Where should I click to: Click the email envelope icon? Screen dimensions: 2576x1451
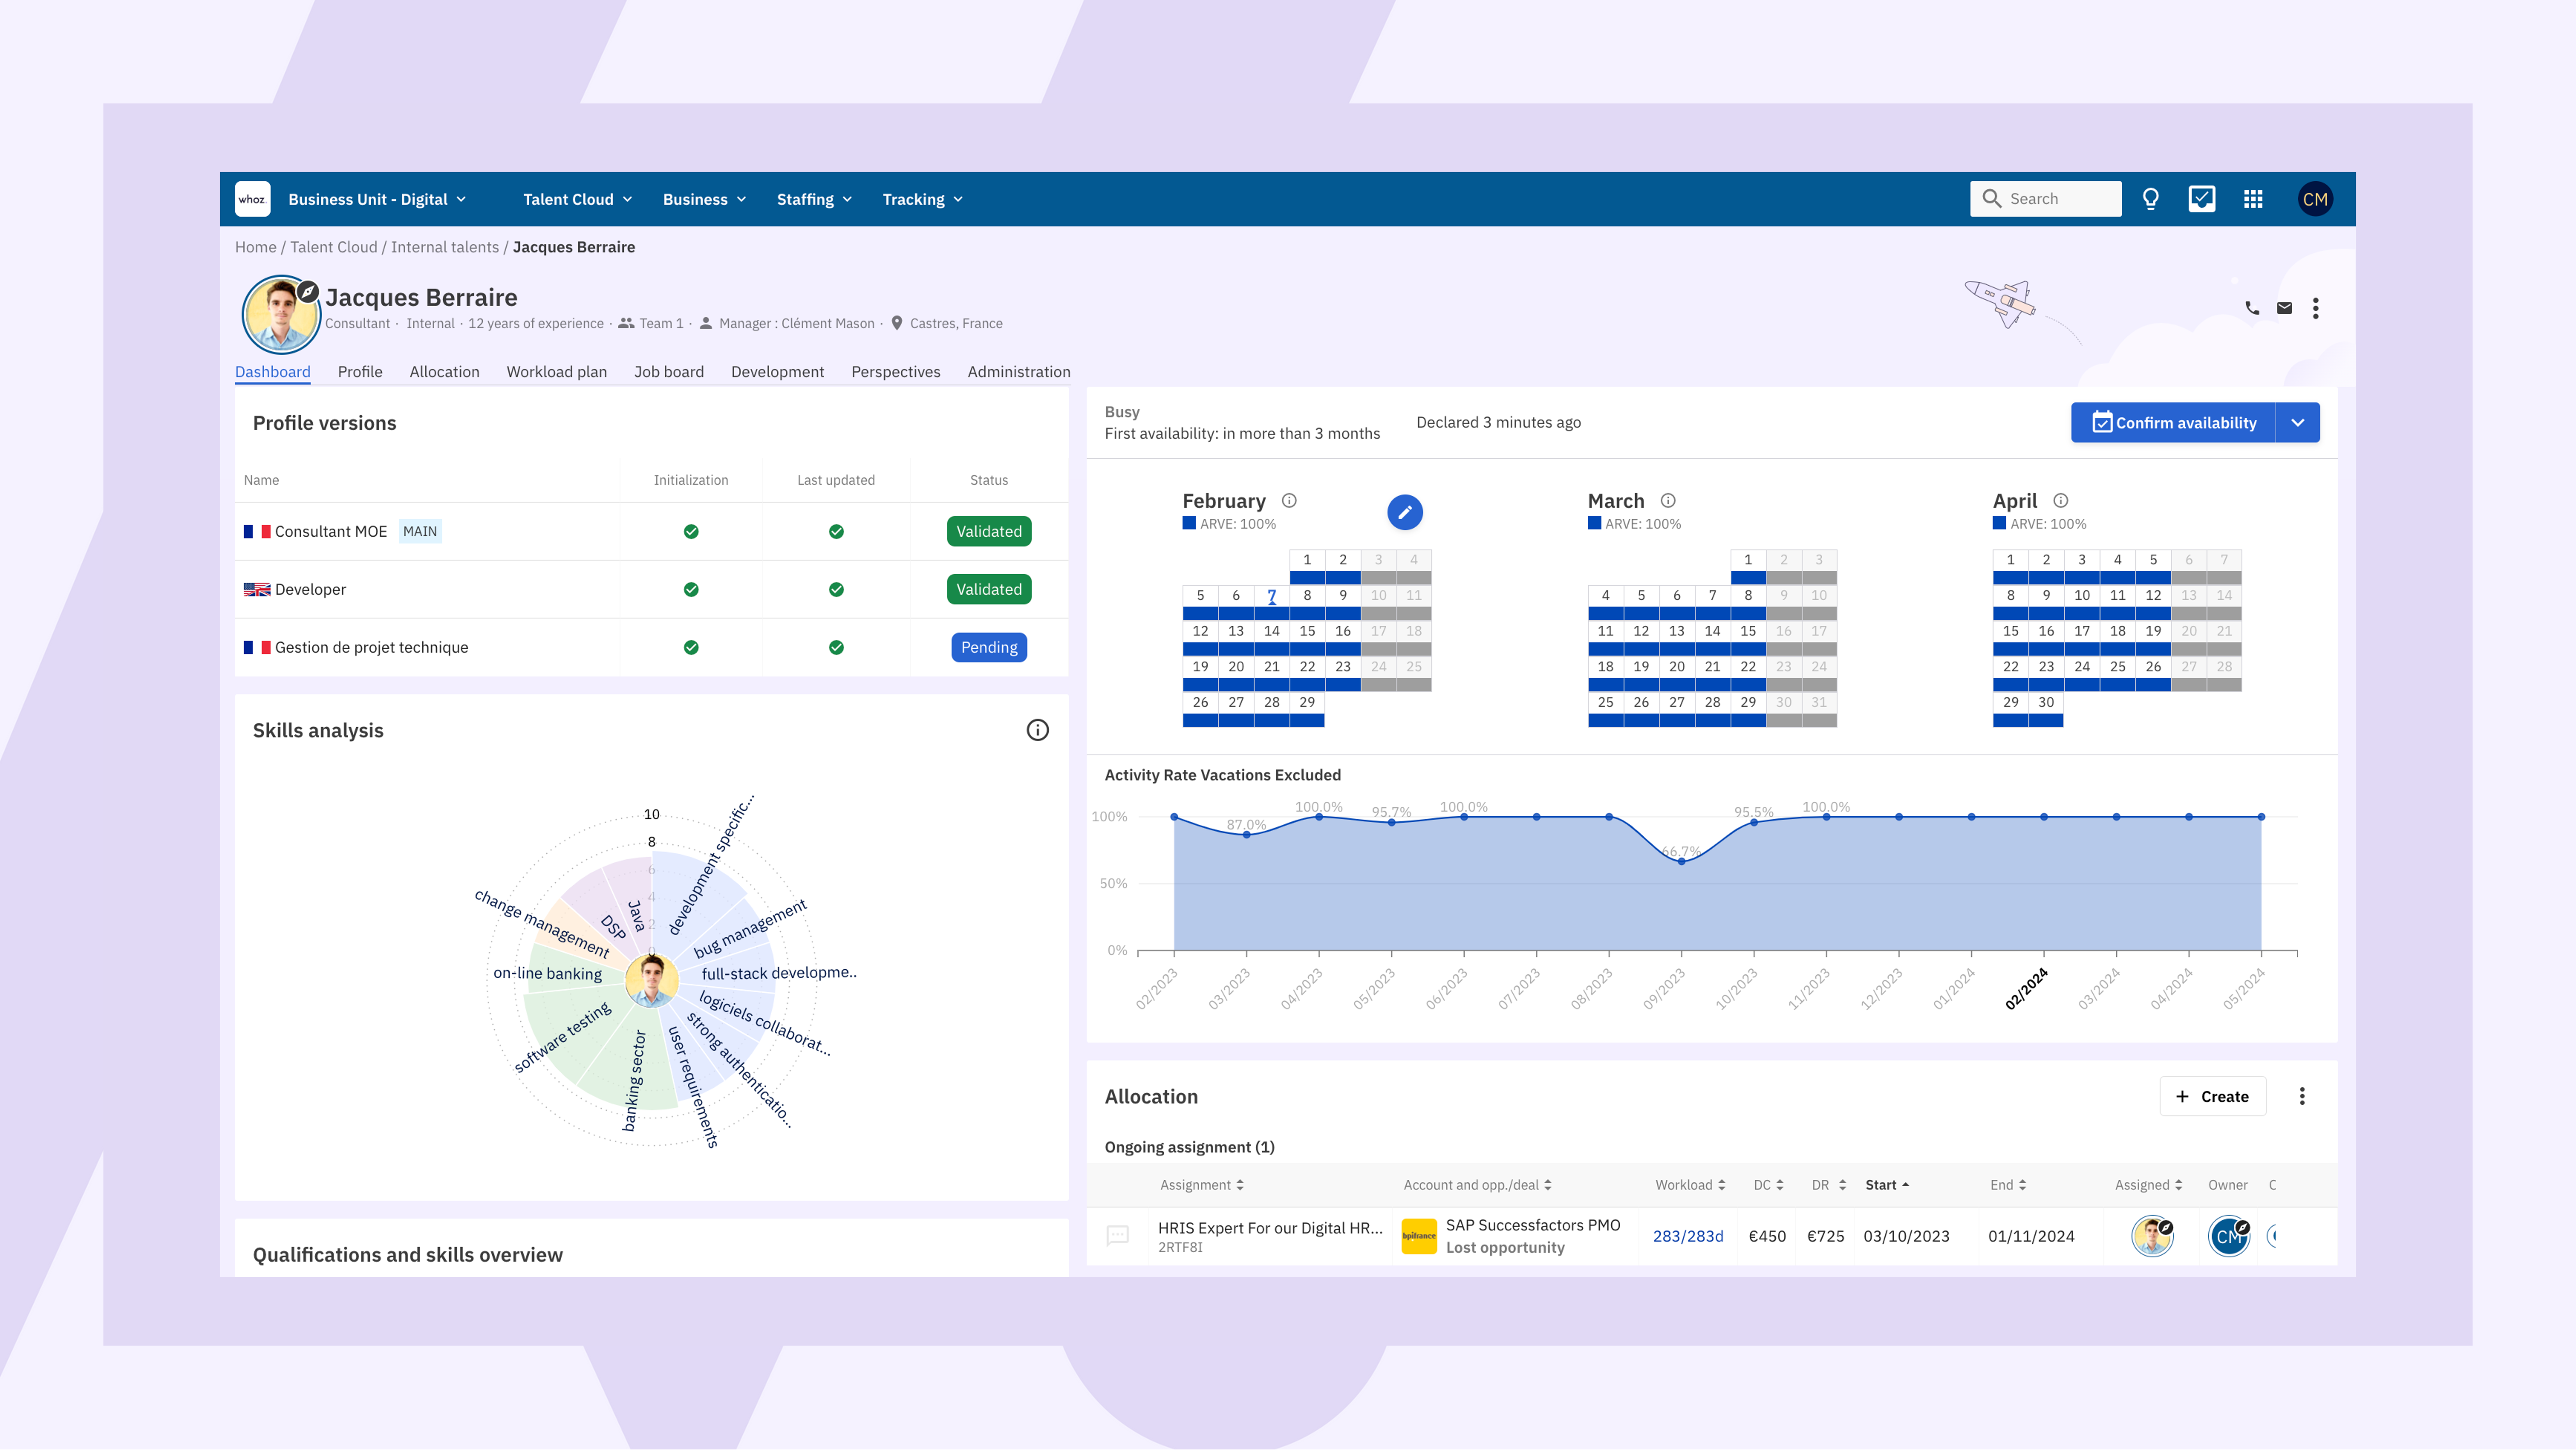[2284, 308]
